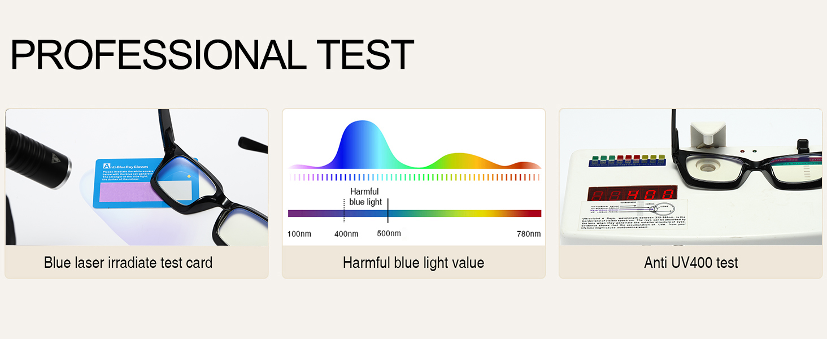This screenshot has width=827, height=339.
Task: Select the Harmful blue light label
Action: (365, 197)
